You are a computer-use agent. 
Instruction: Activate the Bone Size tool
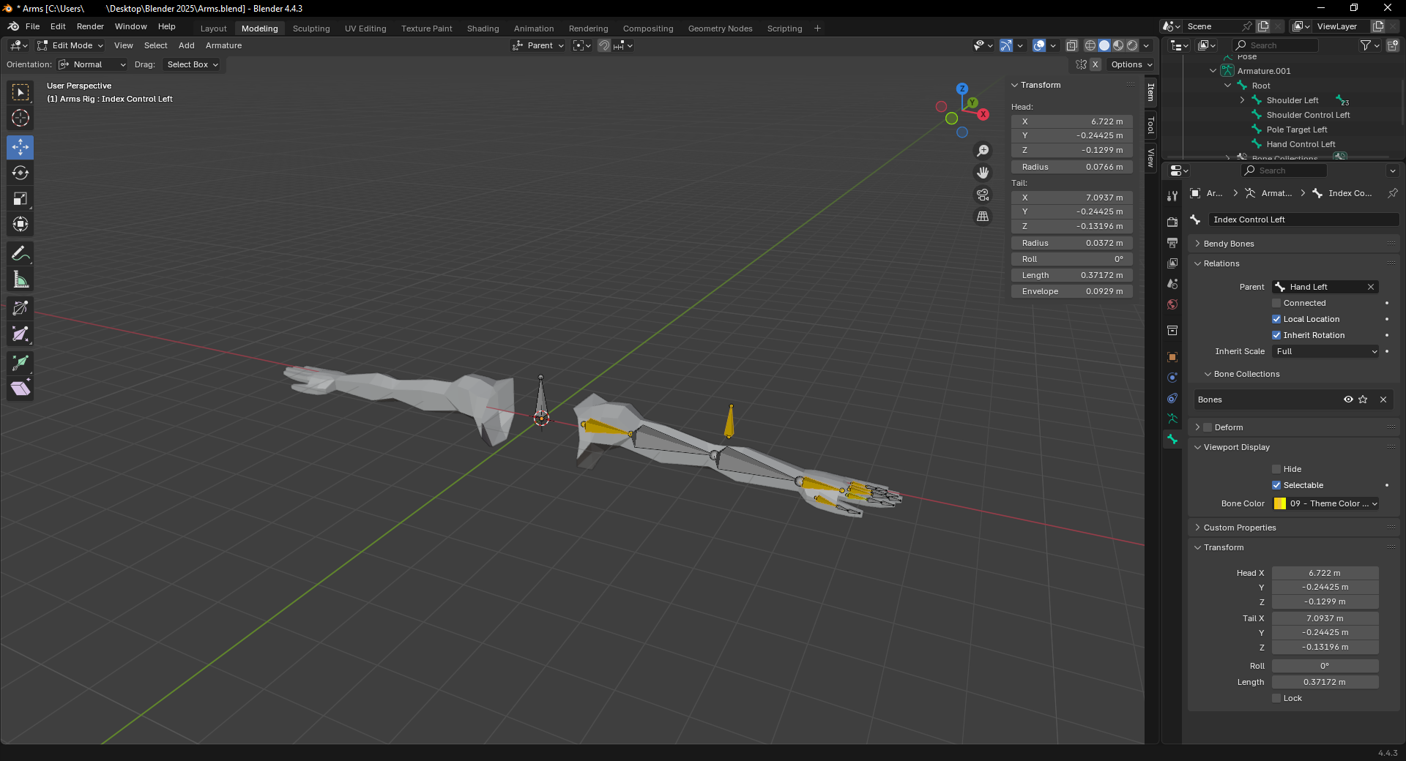coord(21,334)
